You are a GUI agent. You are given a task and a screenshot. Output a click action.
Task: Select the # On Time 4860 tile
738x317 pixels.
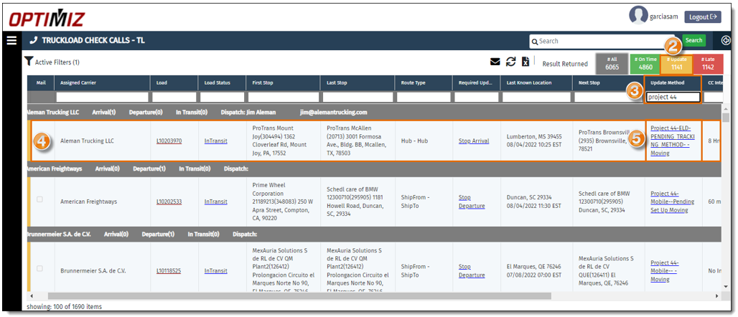click(x=645, y=64)
